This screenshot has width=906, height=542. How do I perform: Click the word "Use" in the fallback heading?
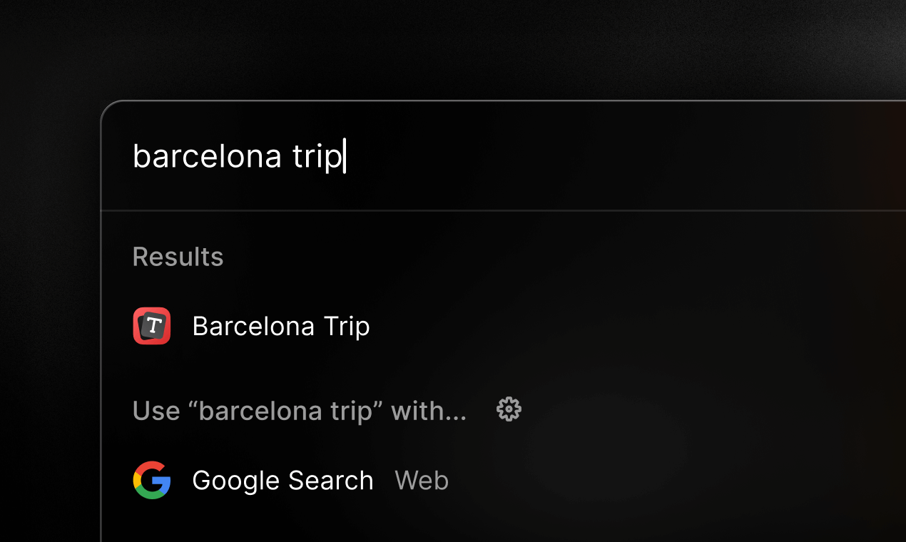pyautogui.click(x=156, y=411)
